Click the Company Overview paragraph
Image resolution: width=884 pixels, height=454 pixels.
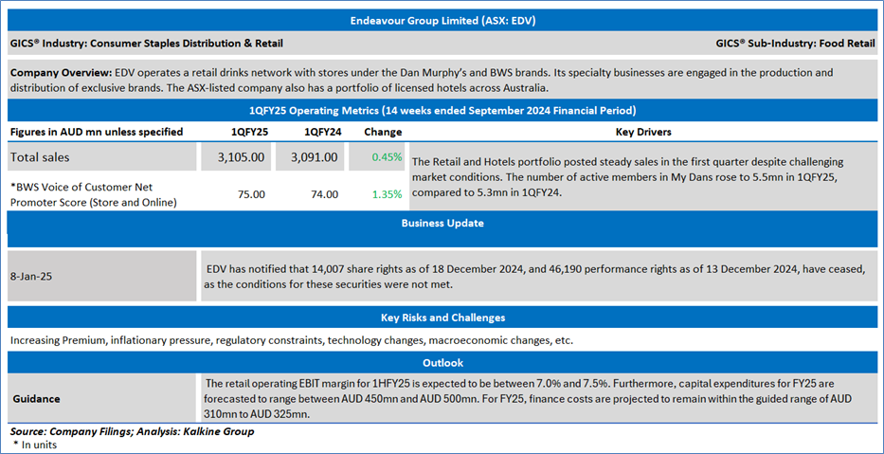(422, 80)
